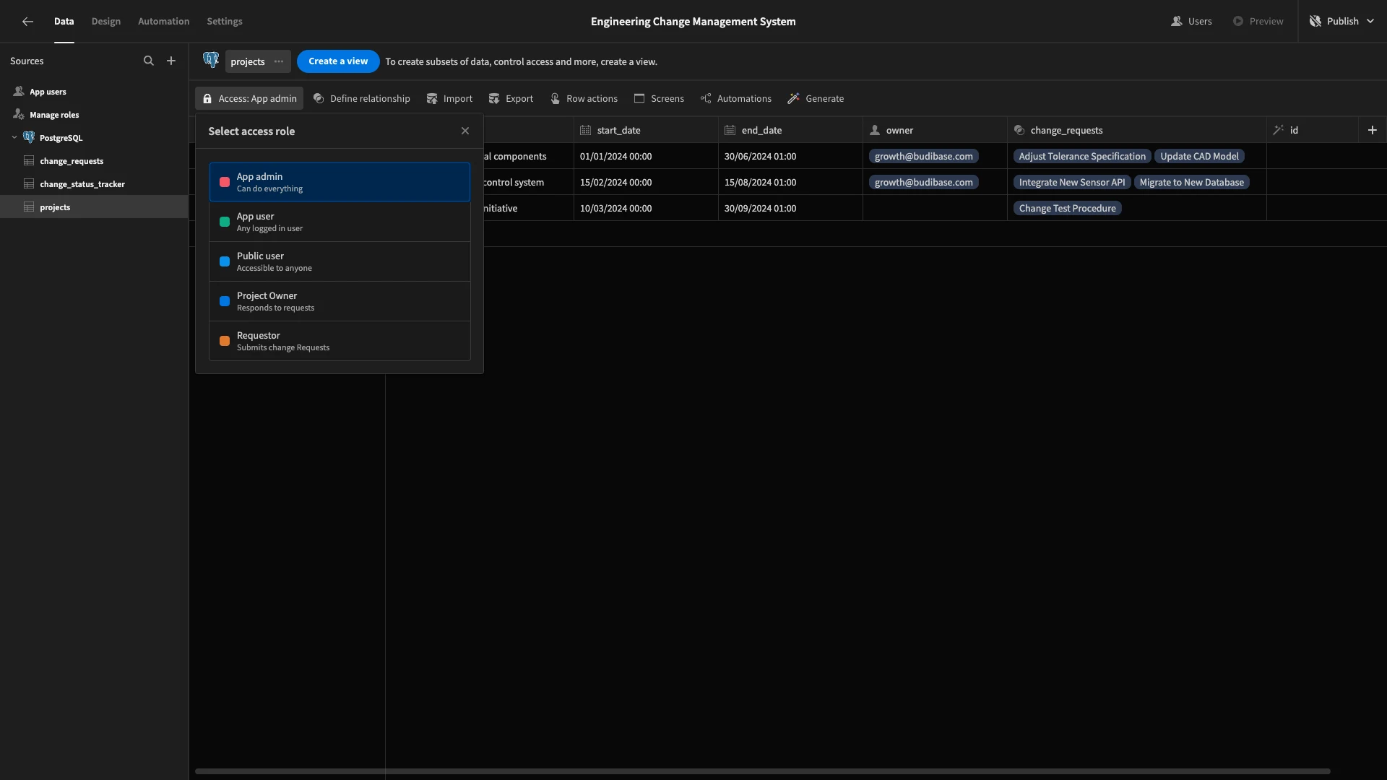The image size is (1387, 780).
Task: Open the sources search icon
Action: click(x=149, y=61)
